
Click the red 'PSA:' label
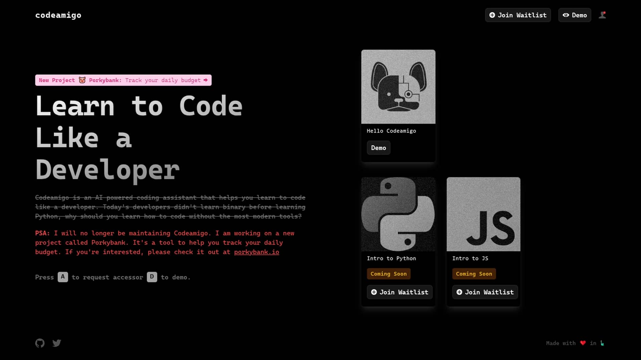pos(42,233)
